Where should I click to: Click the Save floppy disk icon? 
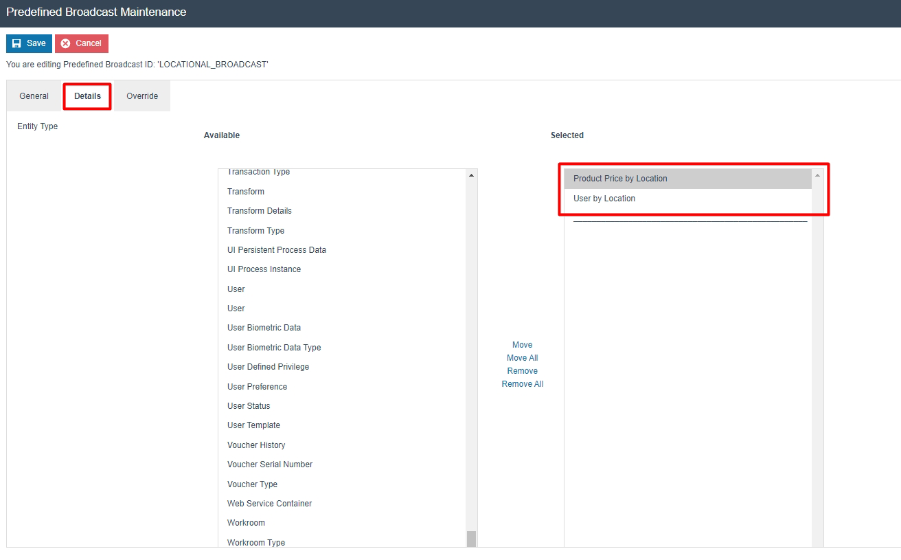click(17, 43)
